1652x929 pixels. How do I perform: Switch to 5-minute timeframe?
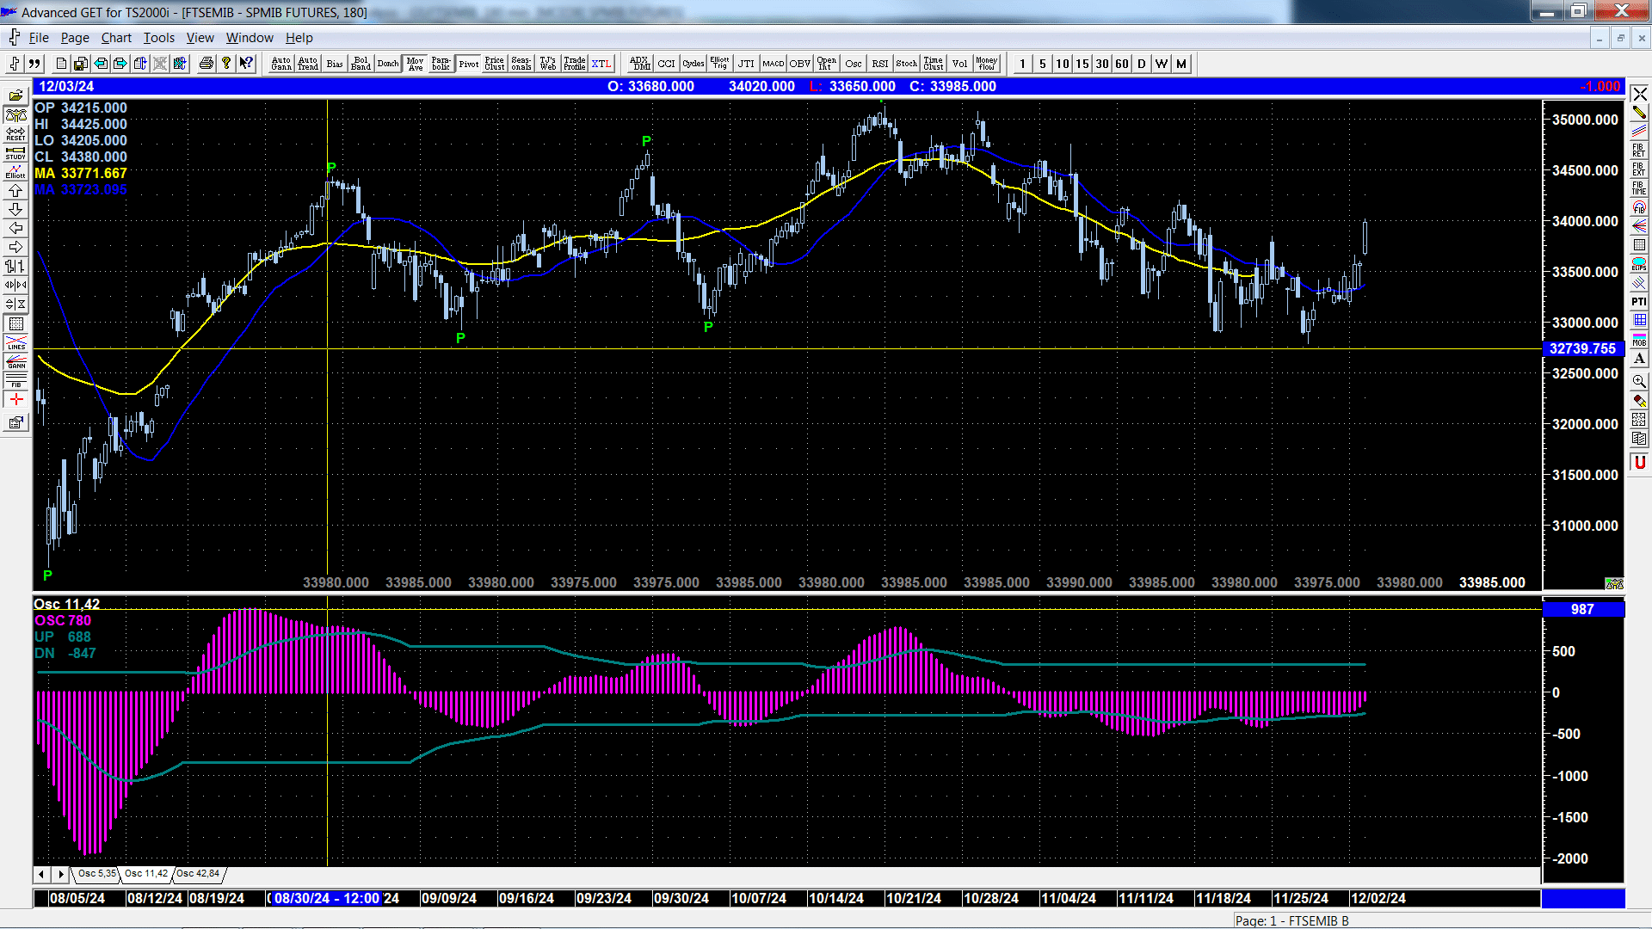(x=1042, y=64)
